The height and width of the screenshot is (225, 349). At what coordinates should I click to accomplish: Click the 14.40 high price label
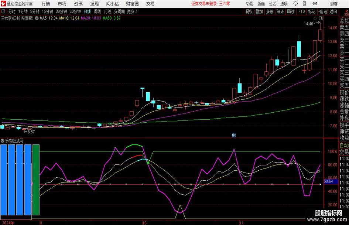pyautogui.click(x=308, y=24)
